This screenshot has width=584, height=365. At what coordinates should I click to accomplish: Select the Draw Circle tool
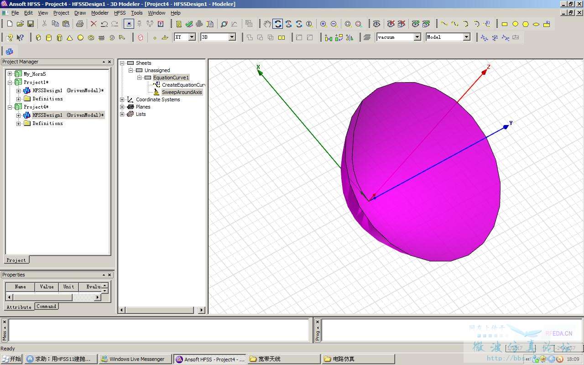tap(515, 24)
